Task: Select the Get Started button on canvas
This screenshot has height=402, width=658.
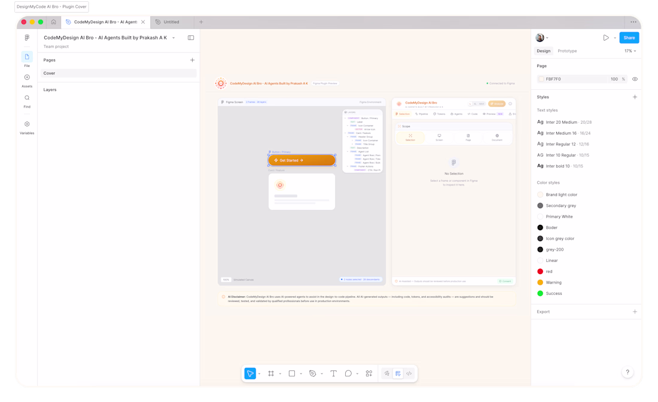Action: [x=301, y=160]
